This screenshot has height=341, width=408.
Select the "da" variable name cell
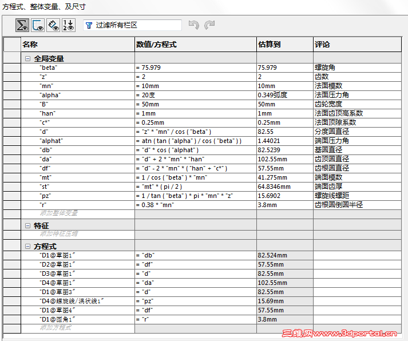tap(78, 159)
